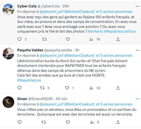141x129 pixels.
Task: Open Sinan's moon avatar
Action: click(x=8, y=102)
